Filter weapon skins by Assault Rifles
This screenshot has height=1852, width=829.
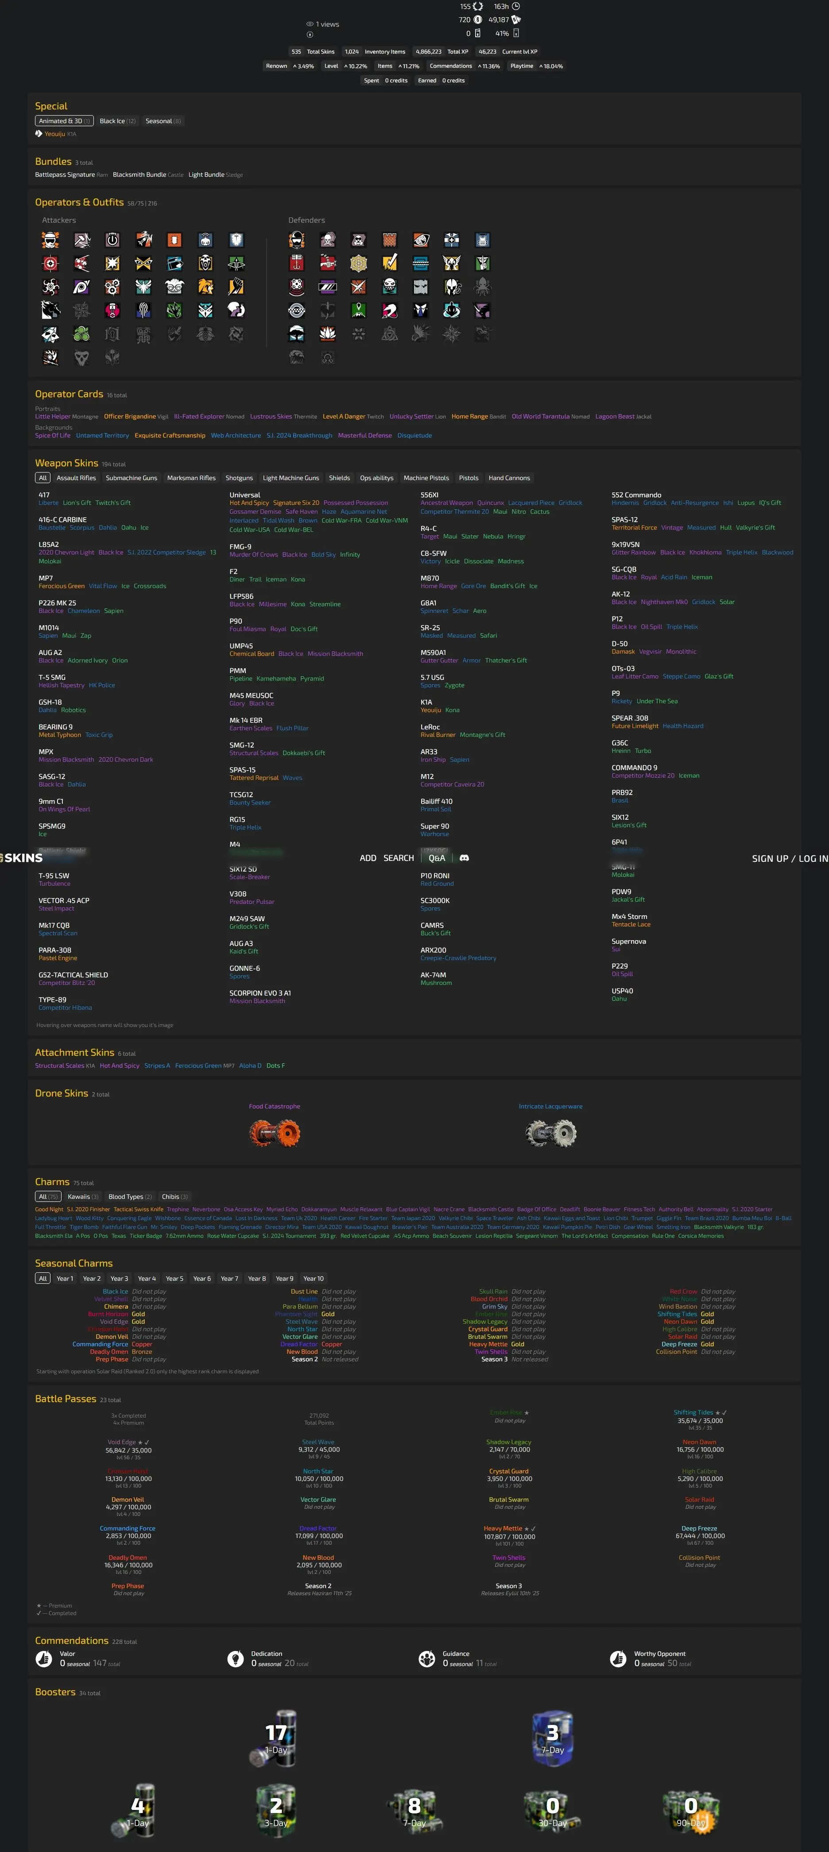point(76,478)
